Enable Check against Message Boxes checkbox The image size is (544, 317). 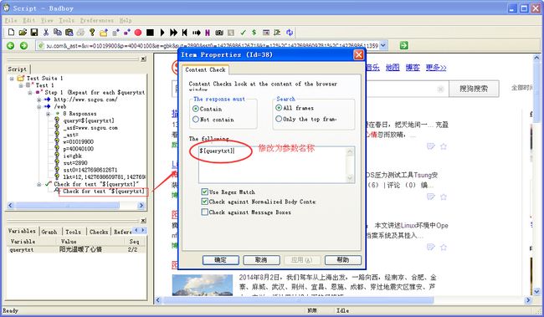tap(205, 212)
